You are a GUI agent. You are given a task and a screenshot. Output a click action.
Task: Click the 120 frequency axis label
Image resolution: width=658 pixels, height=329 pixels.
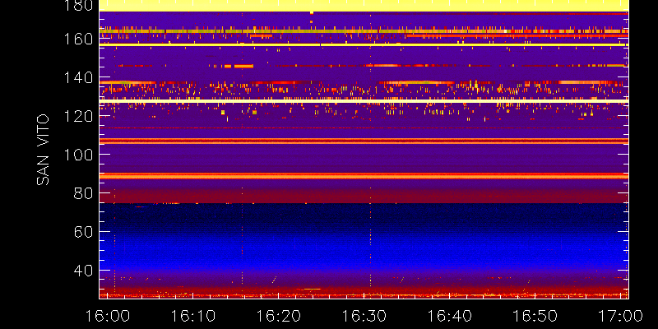click(77, 116)
